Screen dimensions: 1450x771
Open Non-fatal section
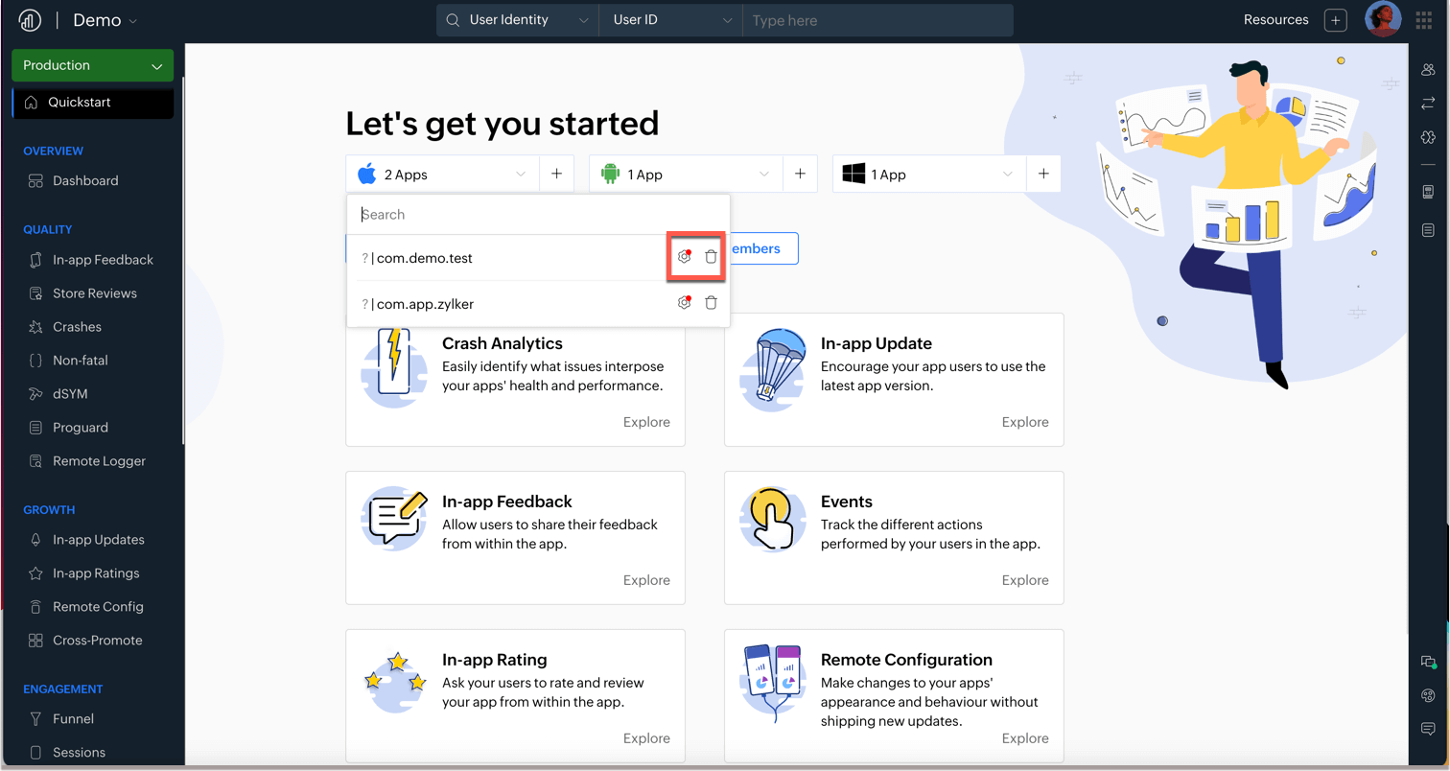80,361
